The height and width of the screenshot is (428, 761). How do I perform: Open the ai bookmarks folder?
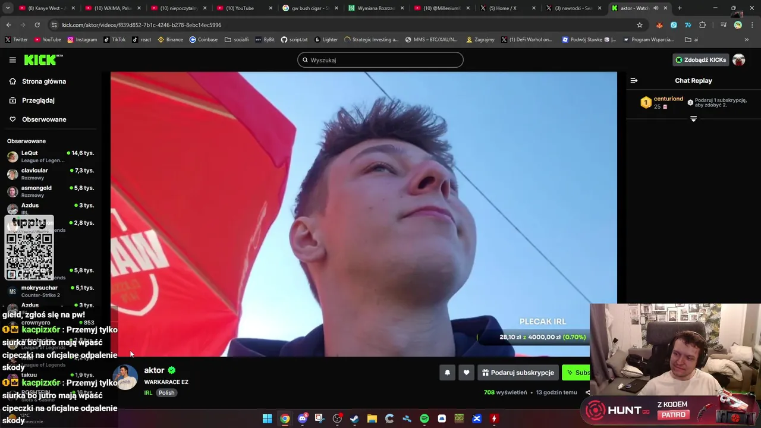click(691, 40)
